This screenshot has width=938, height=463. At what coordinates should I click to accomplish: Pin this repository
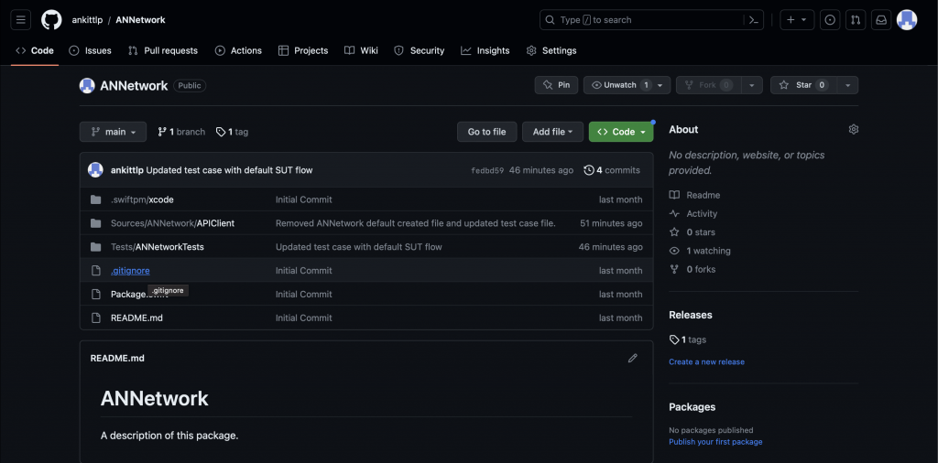click(556, 85)
